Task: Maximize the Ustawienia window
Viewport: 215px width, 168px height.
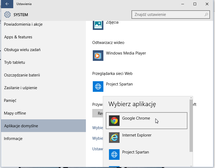Action: coord(195,4)
